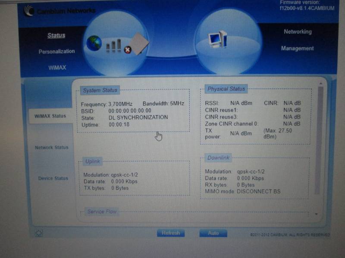The height and width of the screenshot is (258, 345).
Task: Click the Auto button
Action: [213, 233]
